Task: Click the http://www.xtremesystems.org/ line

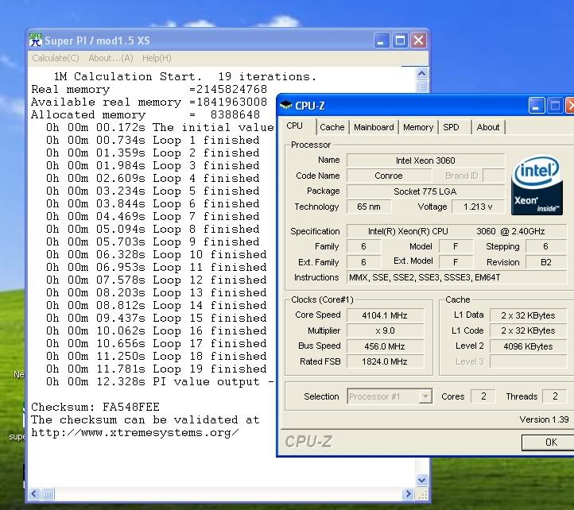Action: click(135, 433)
